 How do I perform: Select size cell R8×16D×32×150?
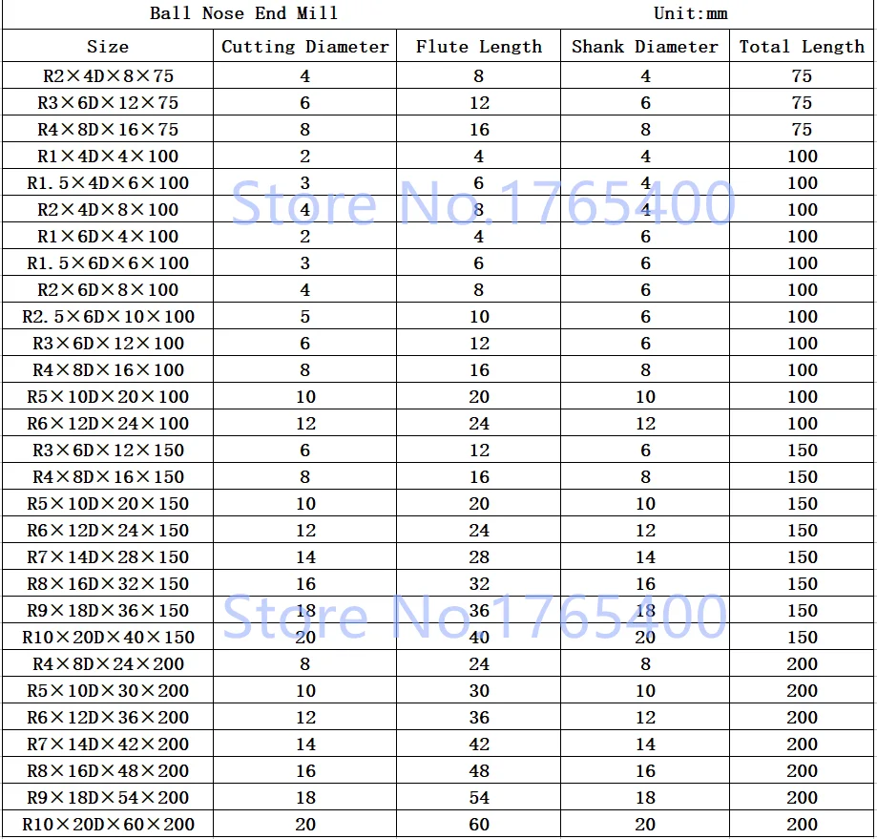point(108,584)
